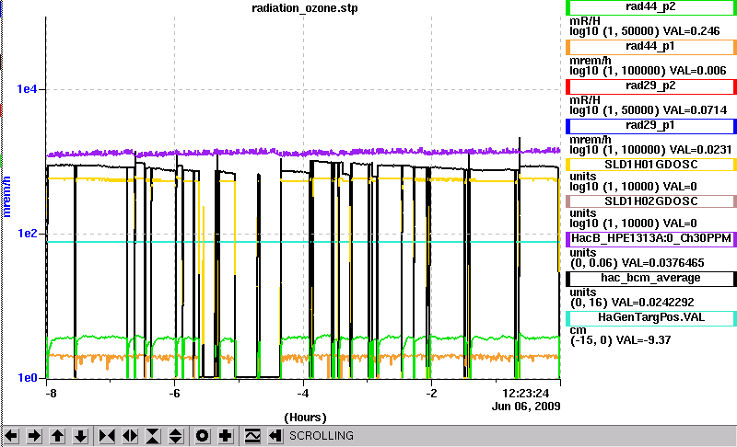Click the vertical hourglass-shaped zoom icon

(153, 436)
